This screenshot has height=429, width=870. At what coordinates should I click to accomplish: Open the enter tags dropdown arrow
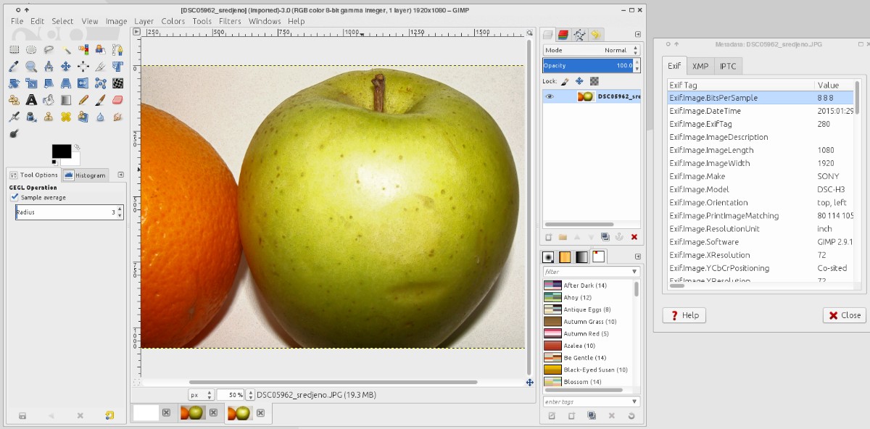pos(634,401)
